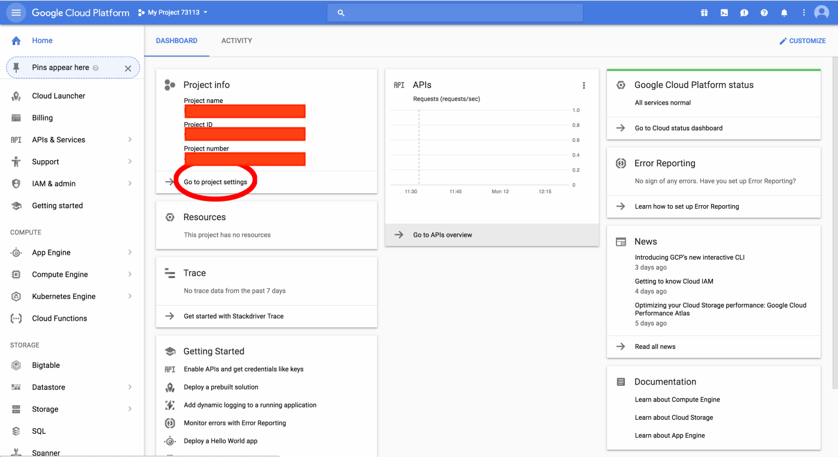Click the user account avatar
Screen dimensions: 838x457
tap(822, 13)
